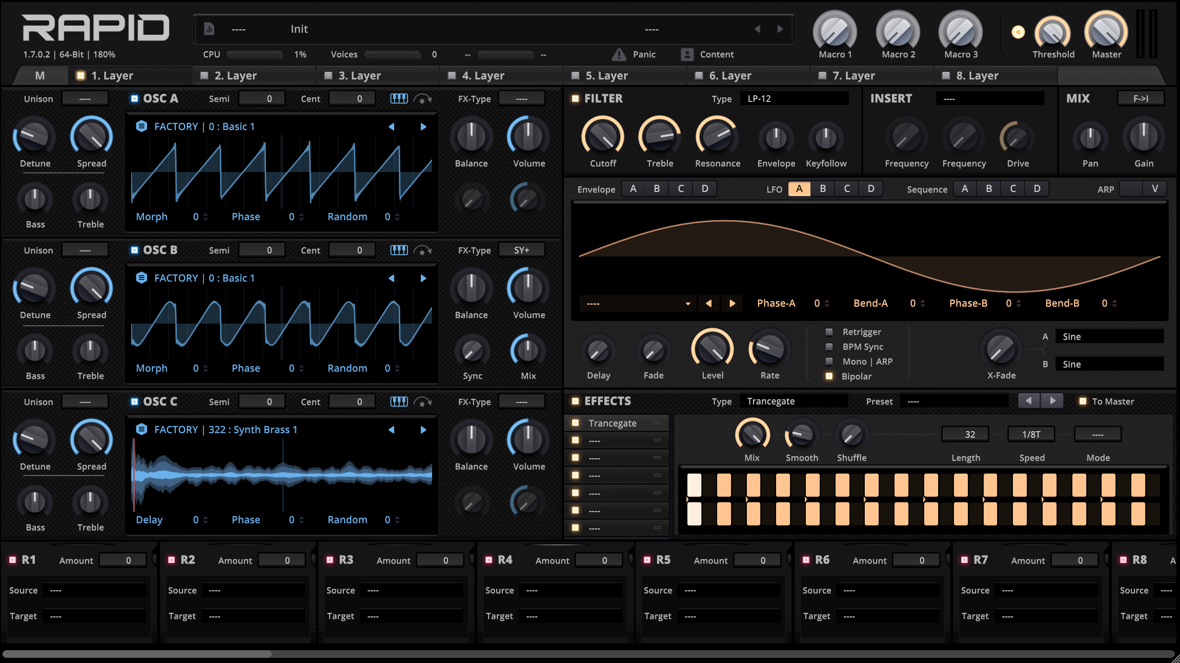
Task: Open the Content user icon
Action: (687, 54)
